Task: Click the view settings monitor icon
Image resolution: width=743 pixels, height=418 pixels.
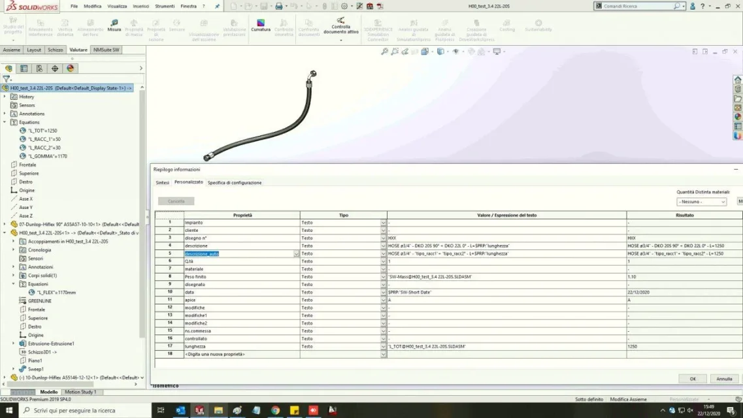Action: (x=497, y=52)
